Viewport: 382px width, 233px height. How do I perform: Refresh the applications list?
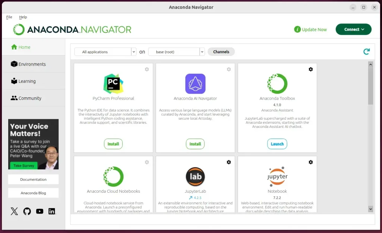(x=366, y=51)
